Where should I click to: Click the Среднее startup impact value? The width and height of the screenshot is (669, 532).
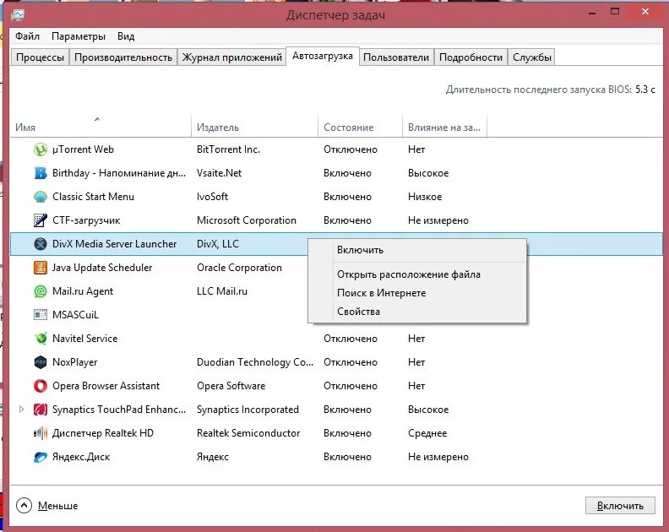[x=427, y=433]
